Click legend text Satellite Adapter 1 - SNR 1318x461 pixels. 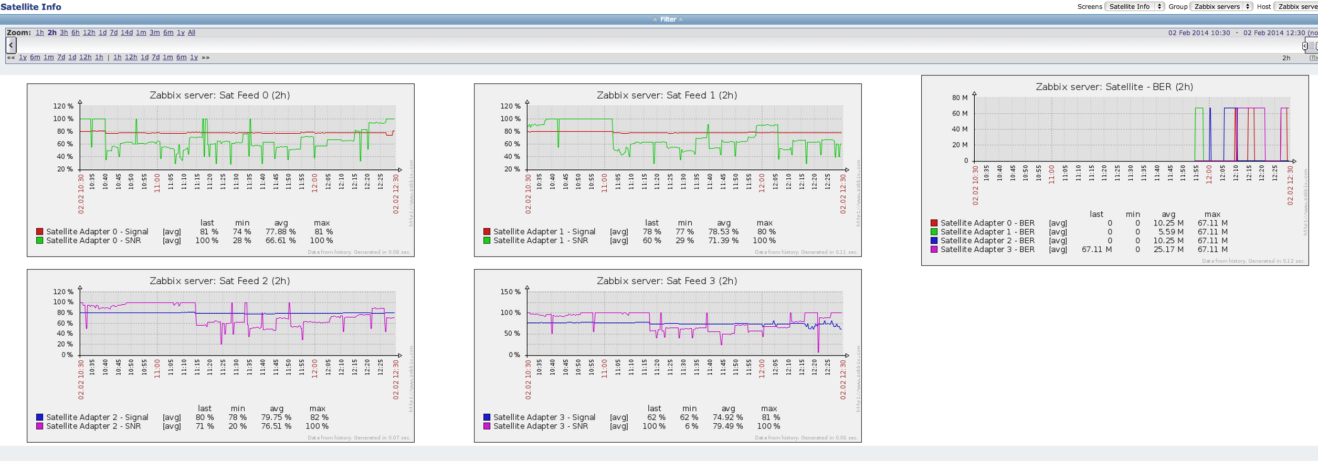click(541, 240)
